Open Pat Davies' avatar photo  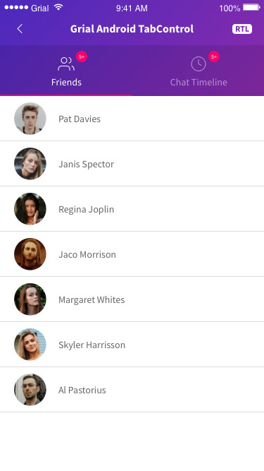click(30, 119)
